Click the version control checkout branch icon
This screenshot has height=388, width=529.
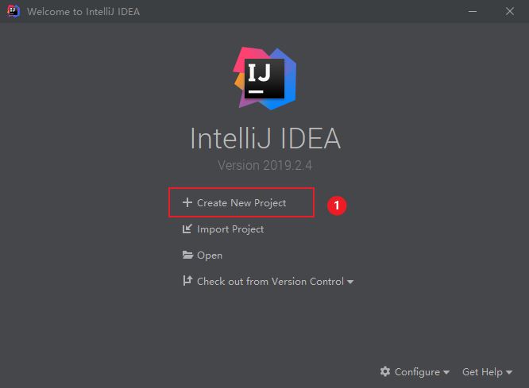coord(187,280)
